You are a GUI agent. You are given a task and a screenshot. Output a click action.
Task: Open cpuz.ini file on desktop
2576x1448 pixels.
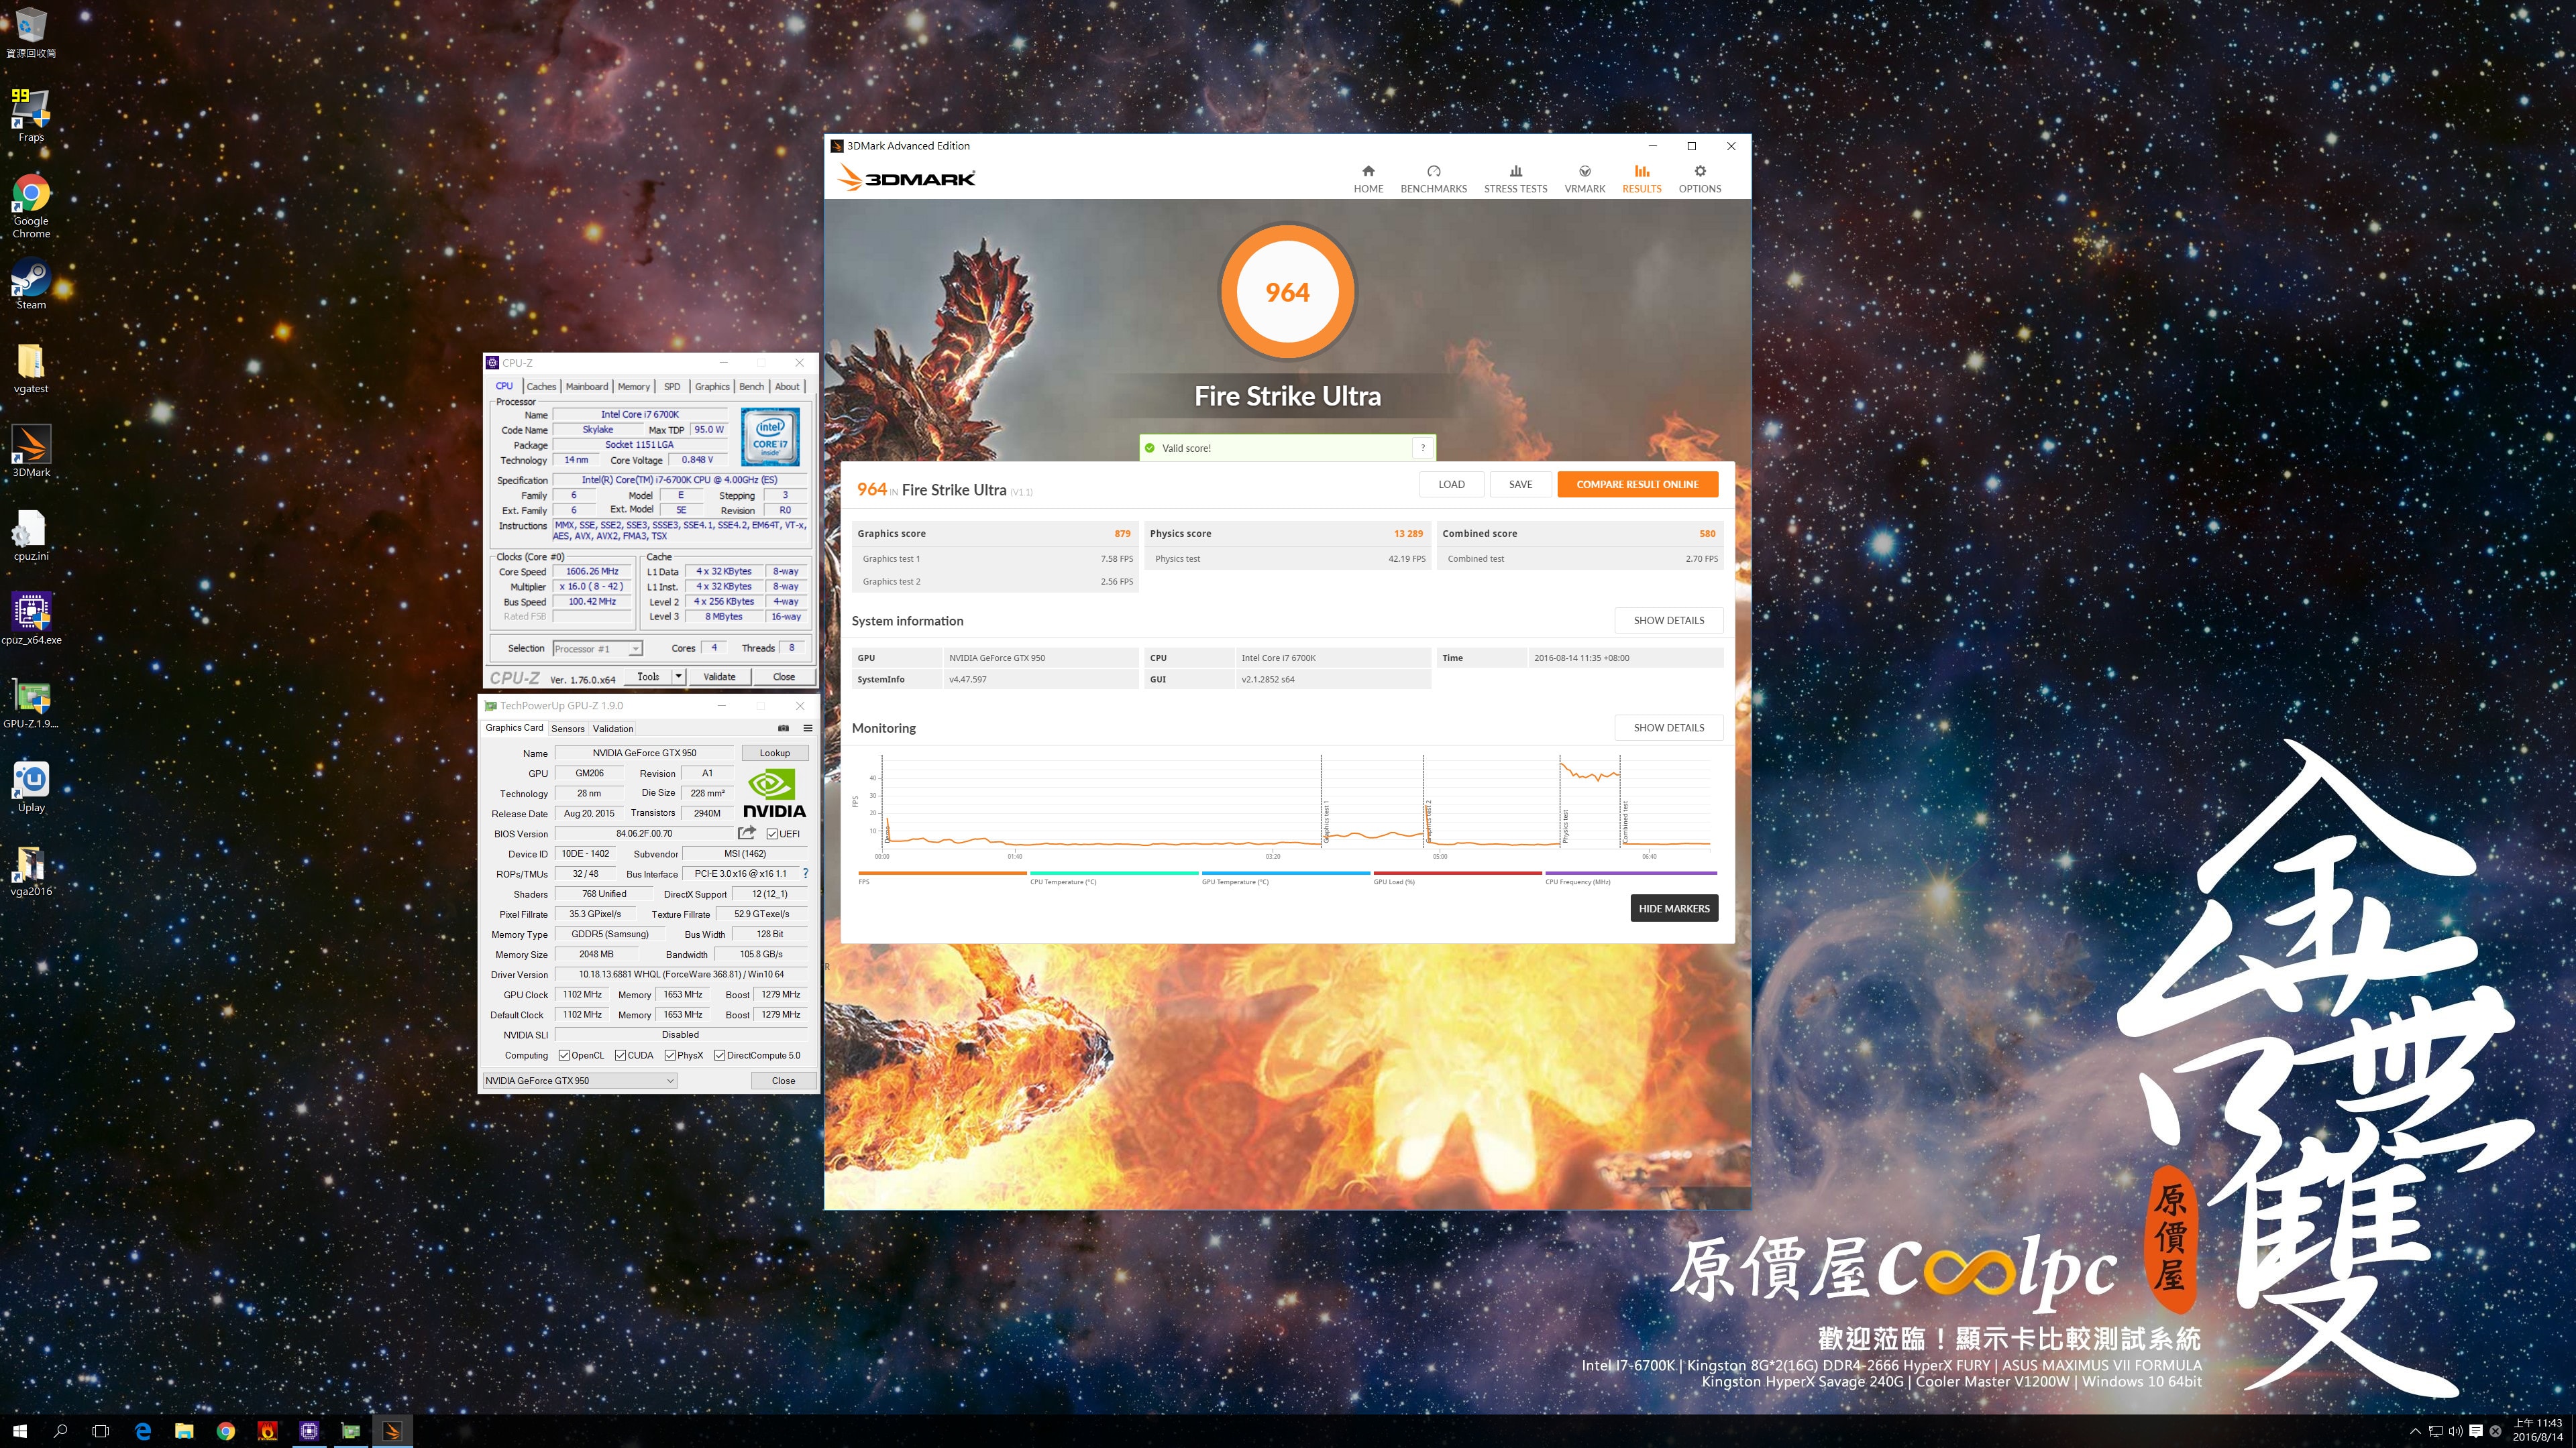pos(31,536)
